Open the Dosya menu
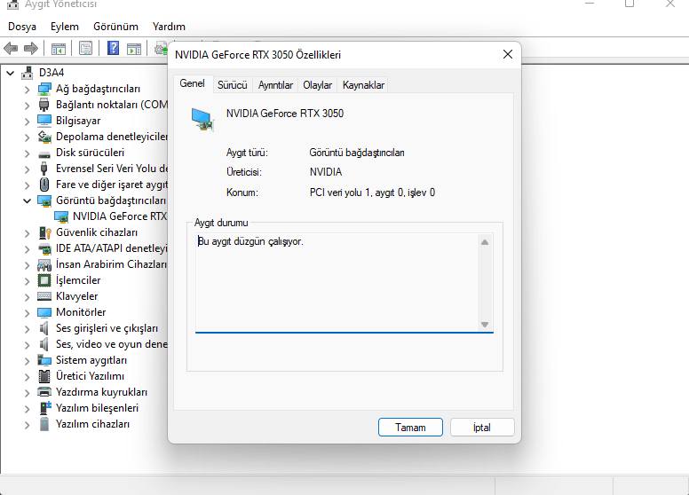 [x=22, y=27]
